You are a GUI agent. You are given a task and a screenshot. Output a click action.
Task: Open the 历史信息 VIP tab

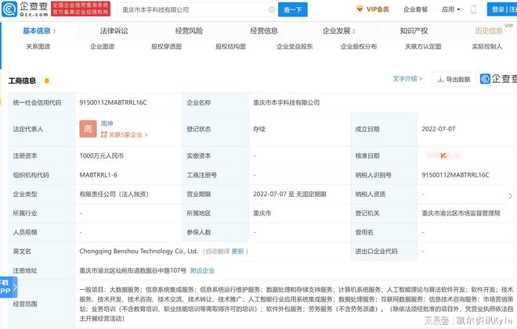coord(489,31)
